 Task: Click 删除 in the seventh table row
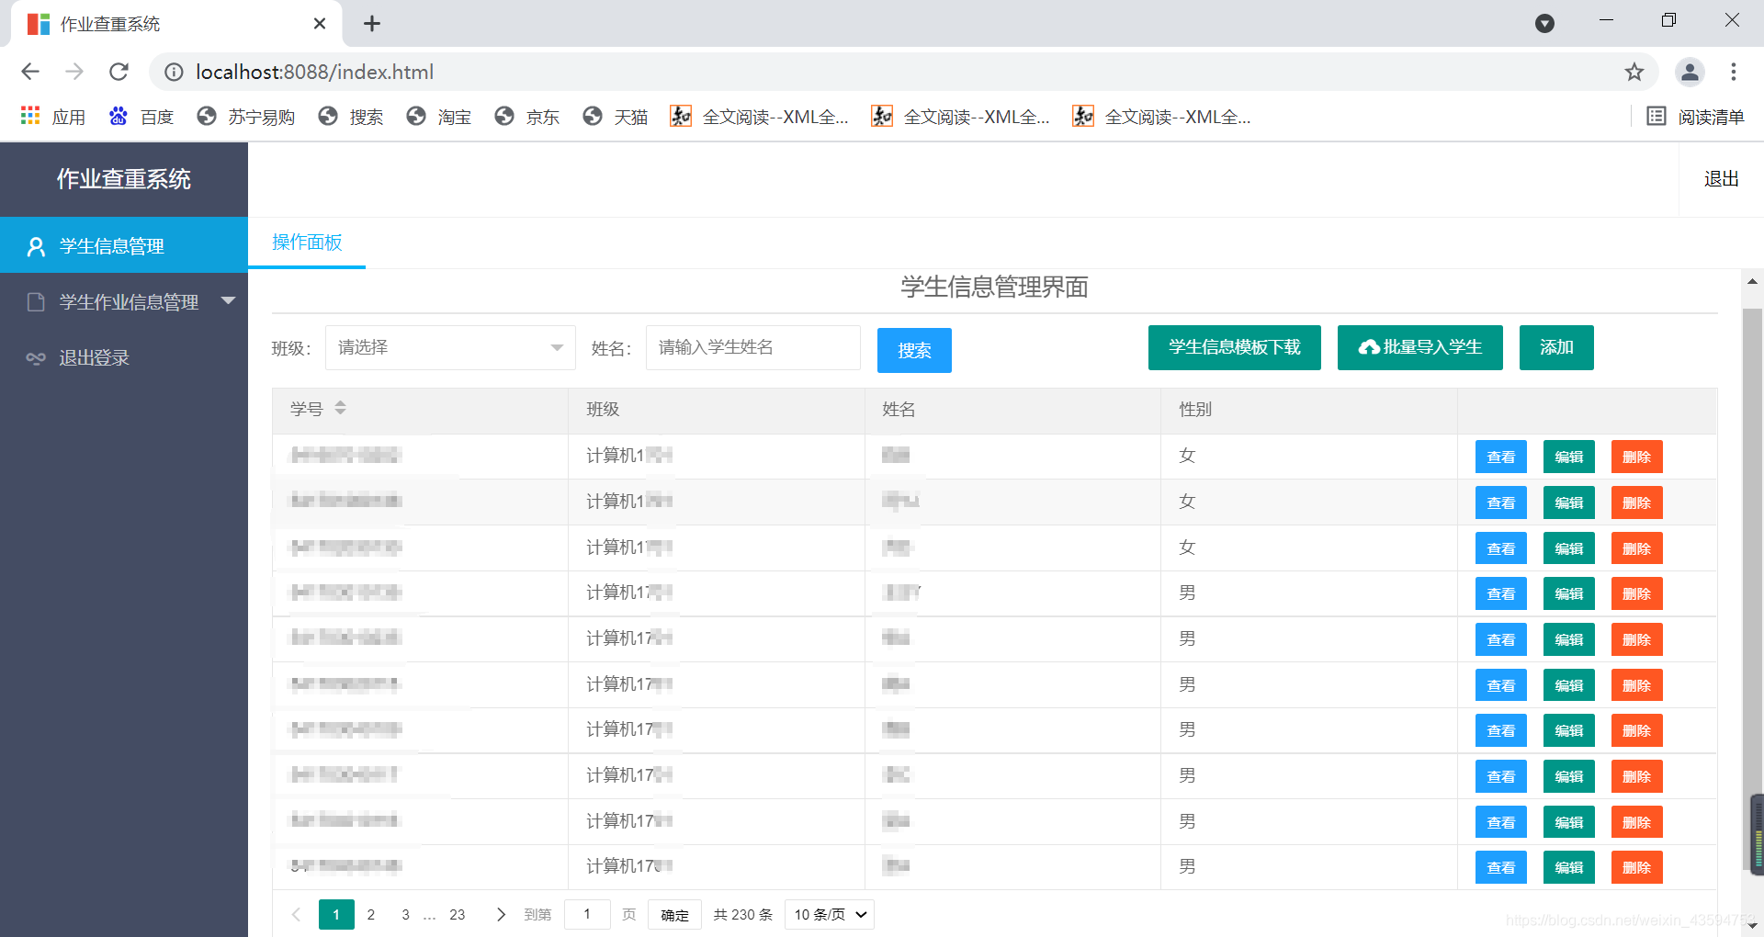coord(1637,730)
